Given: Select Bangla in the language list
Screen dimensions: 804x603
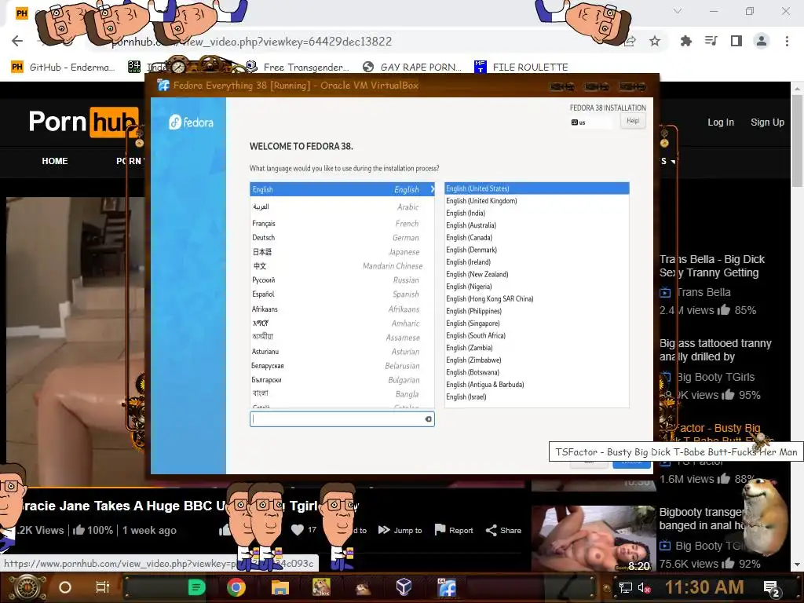Looking at the screenshot, I should [342, 394].
